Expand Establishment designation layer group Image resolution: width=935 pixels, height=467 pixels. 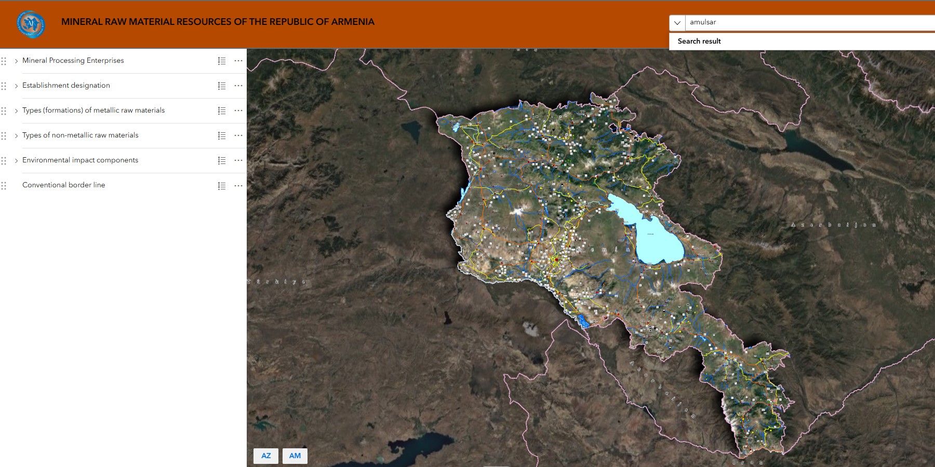(x=16, y=86)
